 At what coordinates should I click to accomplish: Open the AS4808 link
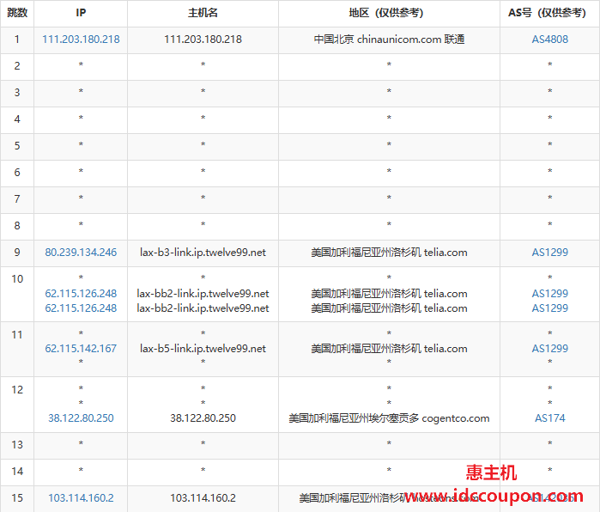point(550,40)
